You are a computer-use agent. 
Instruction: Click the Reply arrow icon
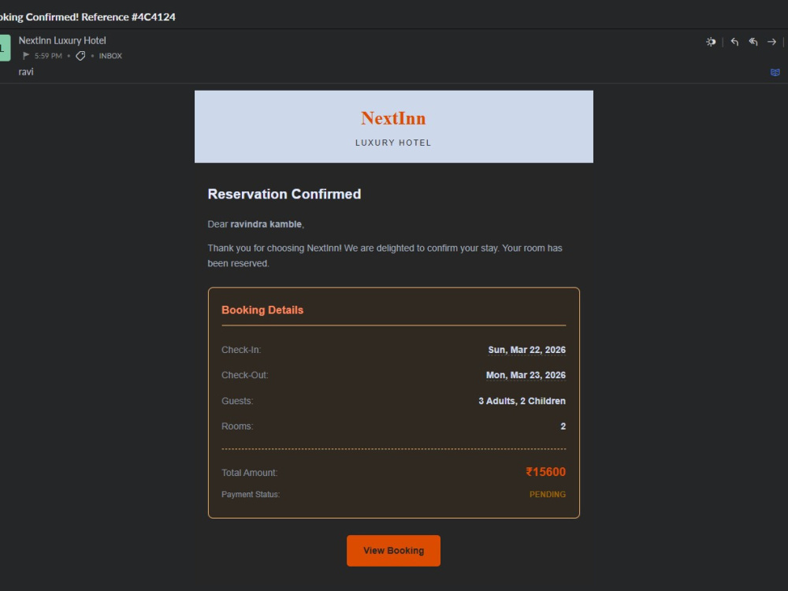point(734,43)
